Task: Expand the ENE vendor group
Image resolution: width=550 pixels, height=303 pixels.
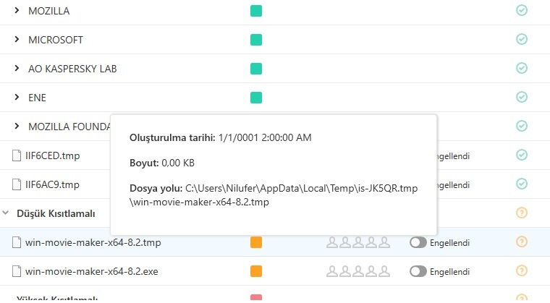Action: (x=17, y=98)
